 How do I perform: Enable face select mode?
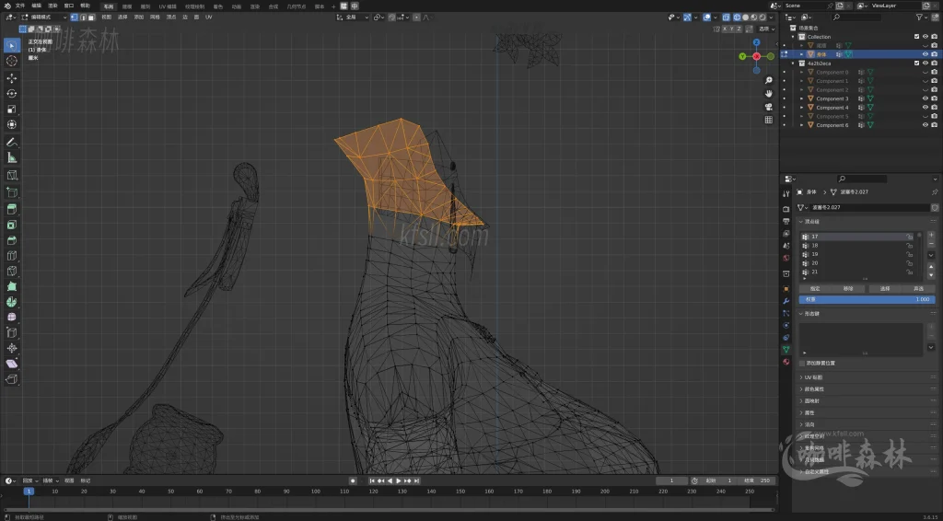(91, 17)
